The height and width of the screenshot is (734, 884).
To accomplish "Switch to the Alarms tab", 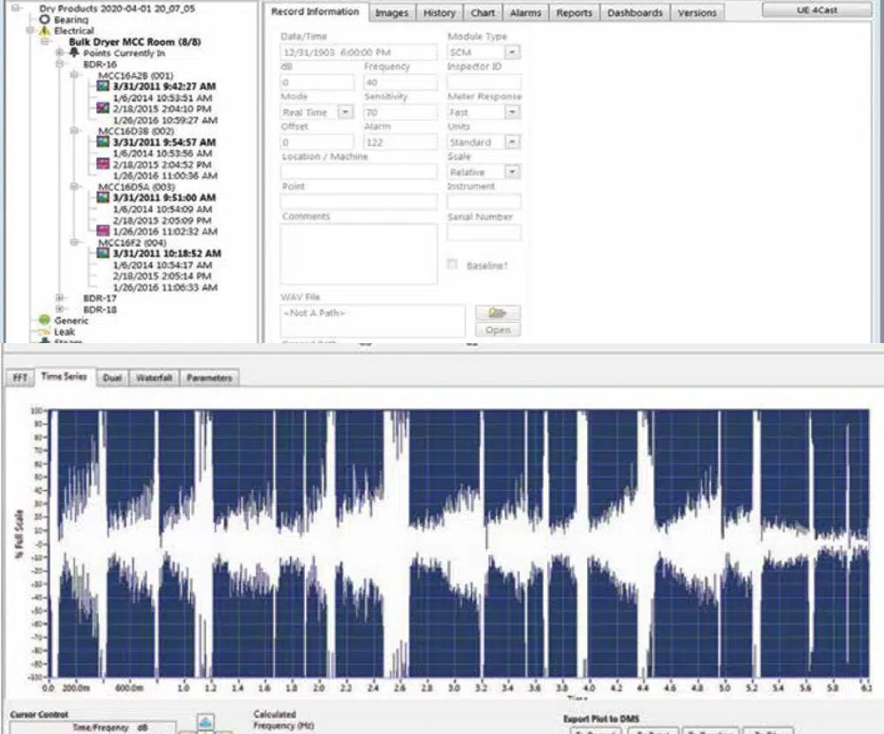I will [x=525, y=13].
